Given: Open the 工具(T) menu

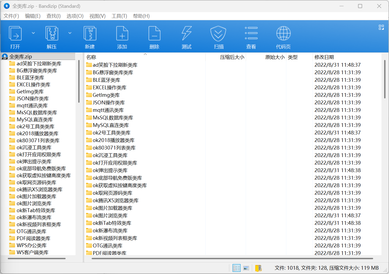Looking at the screenshot, I should [x=119, y=16].
